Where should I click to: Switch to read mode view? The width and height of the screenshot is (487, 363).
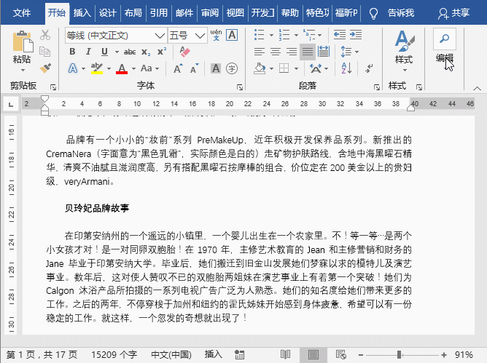(x=285, y=354)
